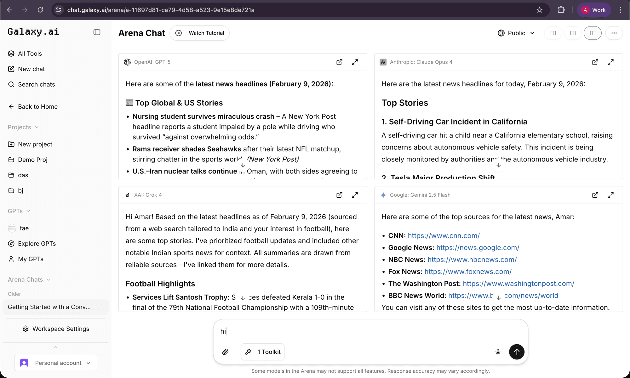Open the Washington Post link
The height and width of the screenshot is (378, 630).
tap(518, 284)
